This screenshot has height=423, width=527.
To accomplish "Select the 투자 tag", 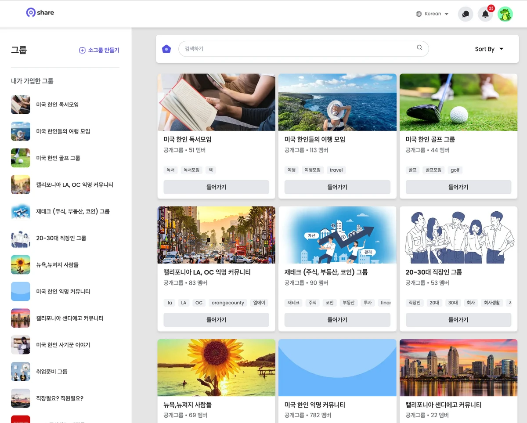I will pos(368,303).
